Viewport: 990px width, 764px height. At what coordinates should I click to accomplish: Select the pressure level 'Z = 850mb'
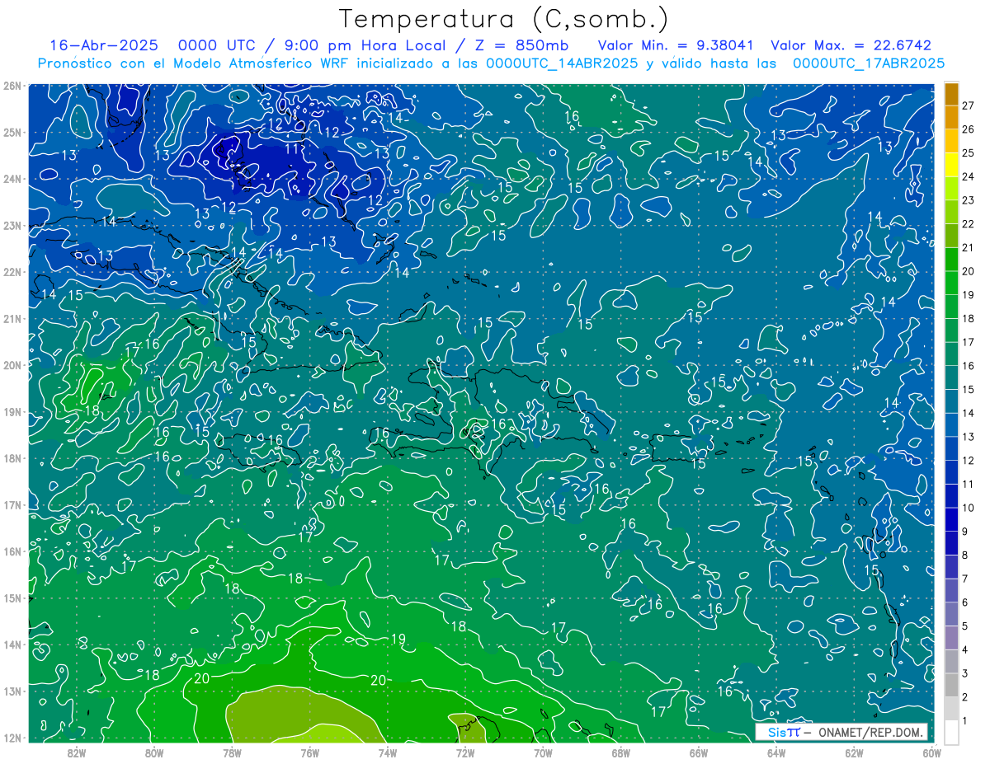pos(521,45)
